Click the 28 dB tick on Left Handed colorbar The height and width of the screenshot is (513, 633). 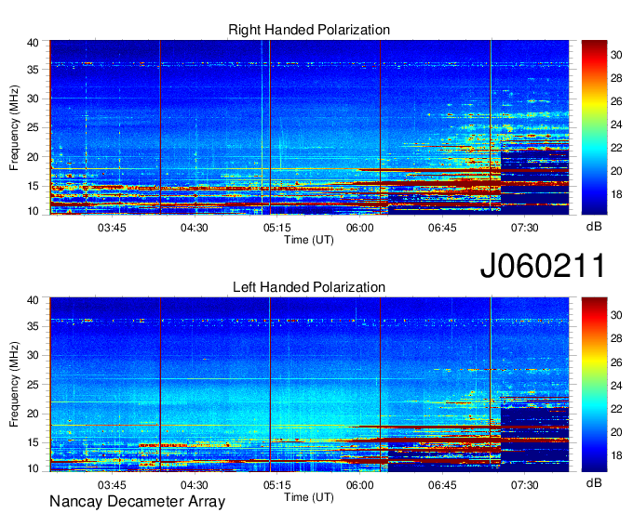click(616, 339)
